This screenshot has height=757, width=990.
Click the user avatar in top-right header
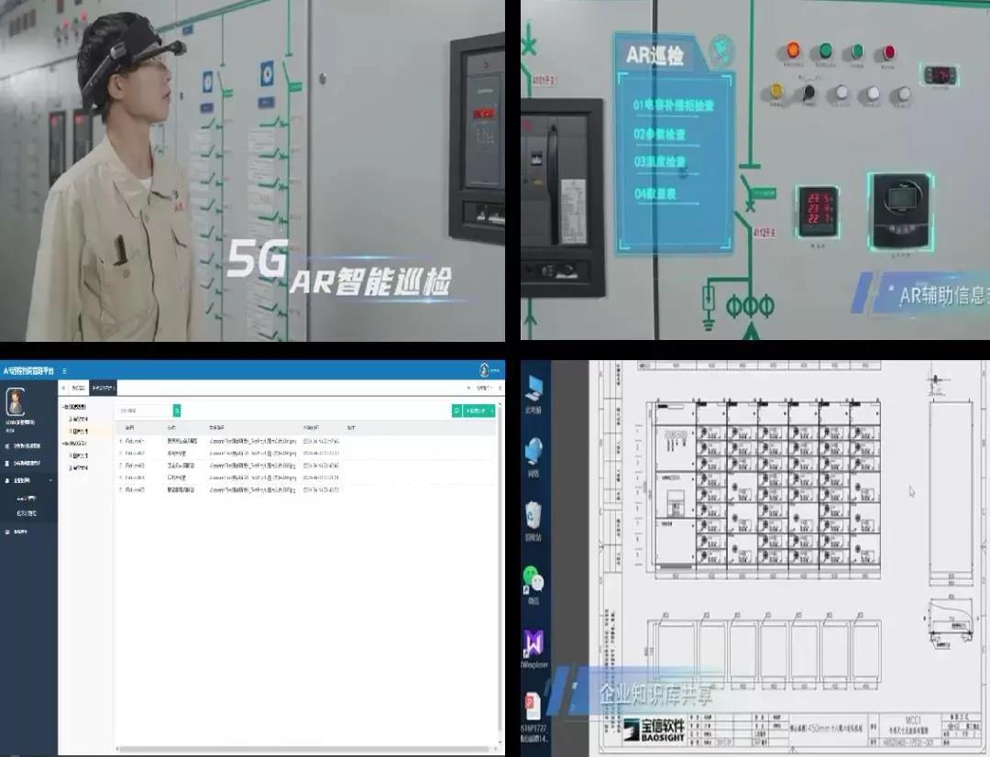pos(484,369)
